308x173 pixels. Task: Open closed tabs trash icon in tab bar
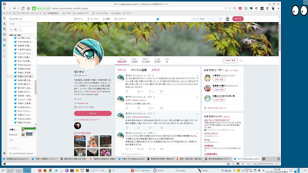(278, 159)
